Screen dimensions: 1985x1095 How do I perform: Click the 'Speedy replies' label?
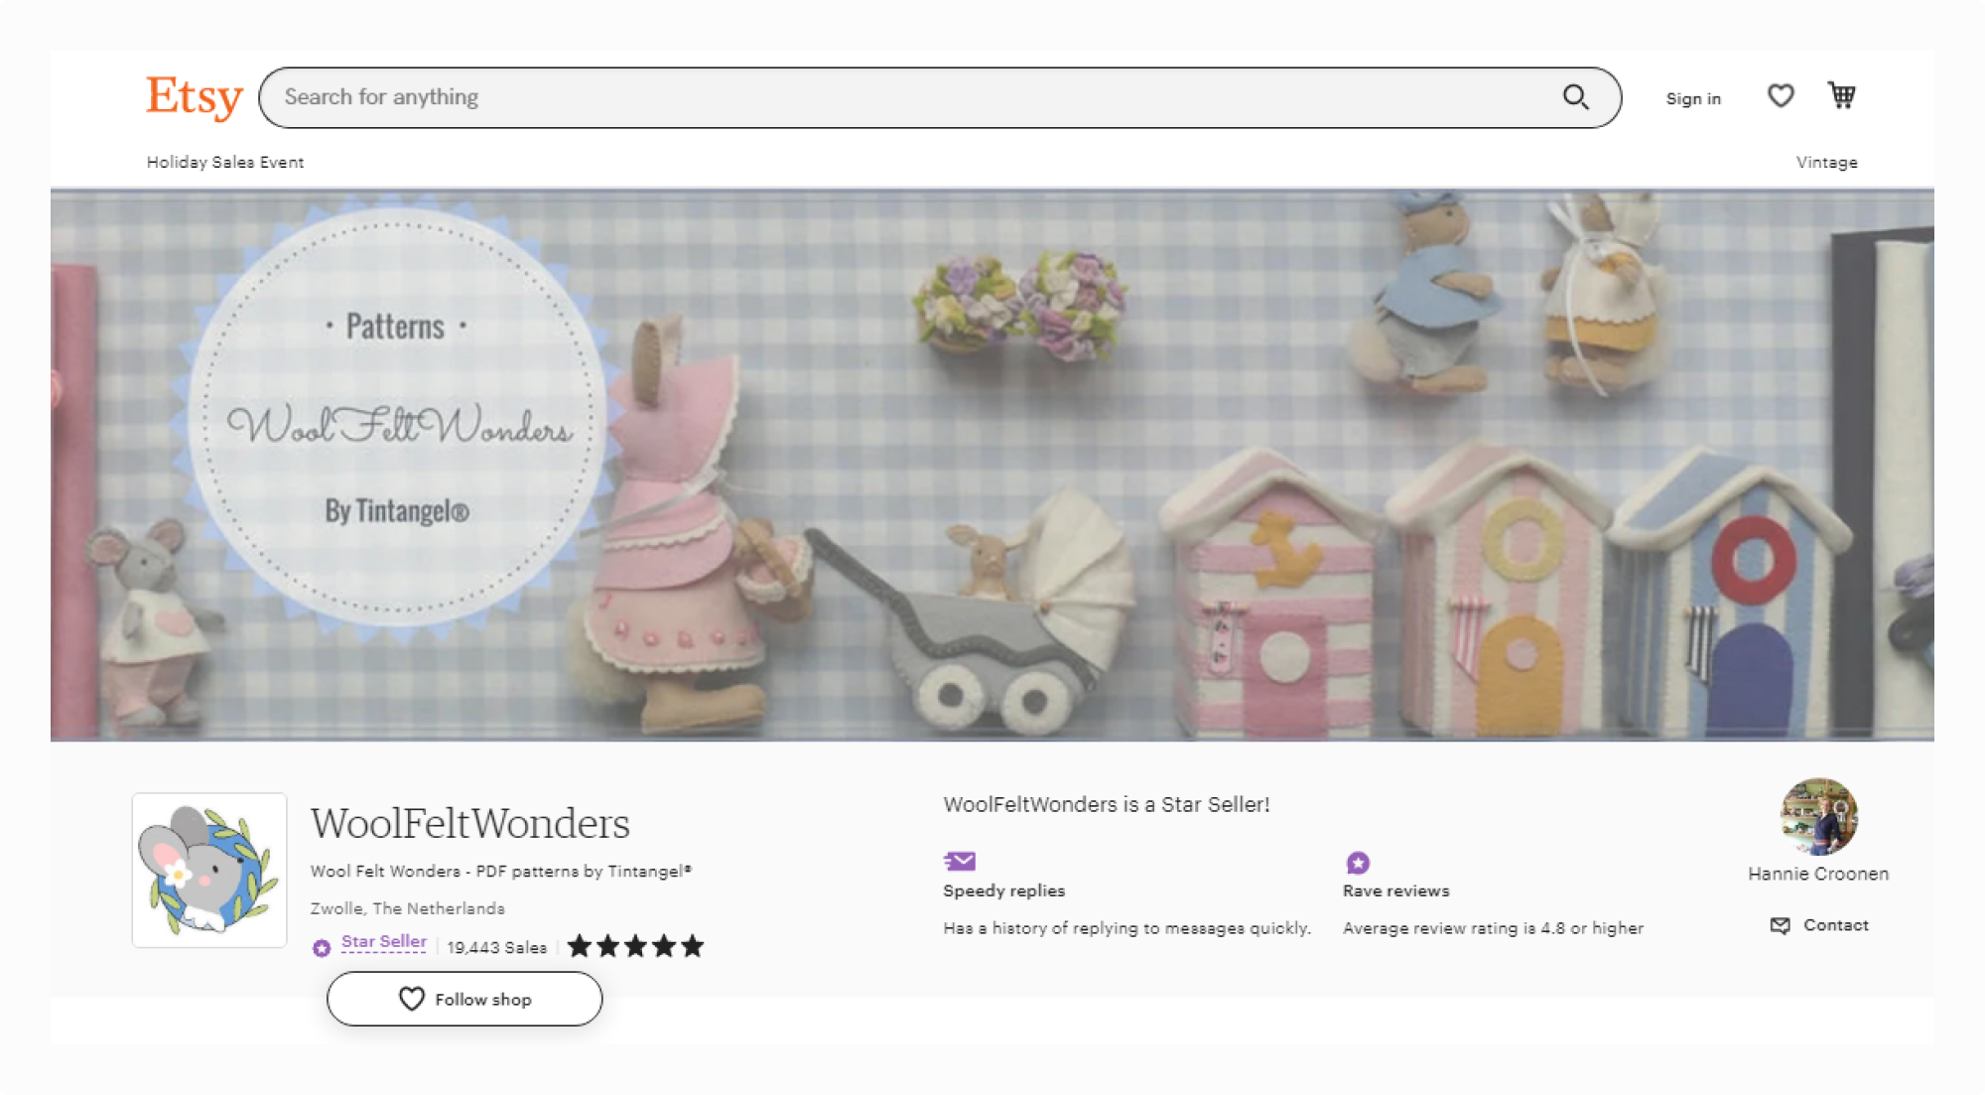pyautogui.click(x=1004, y=890)
